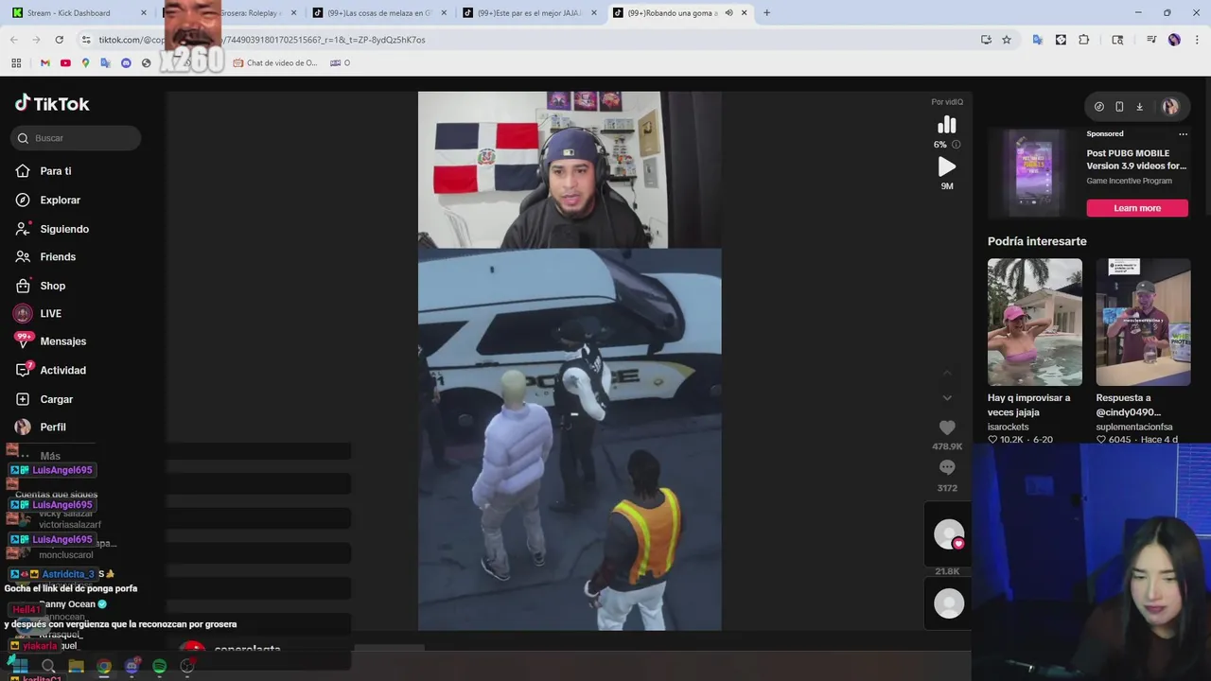Click the vidIQ views play icon

947,166
